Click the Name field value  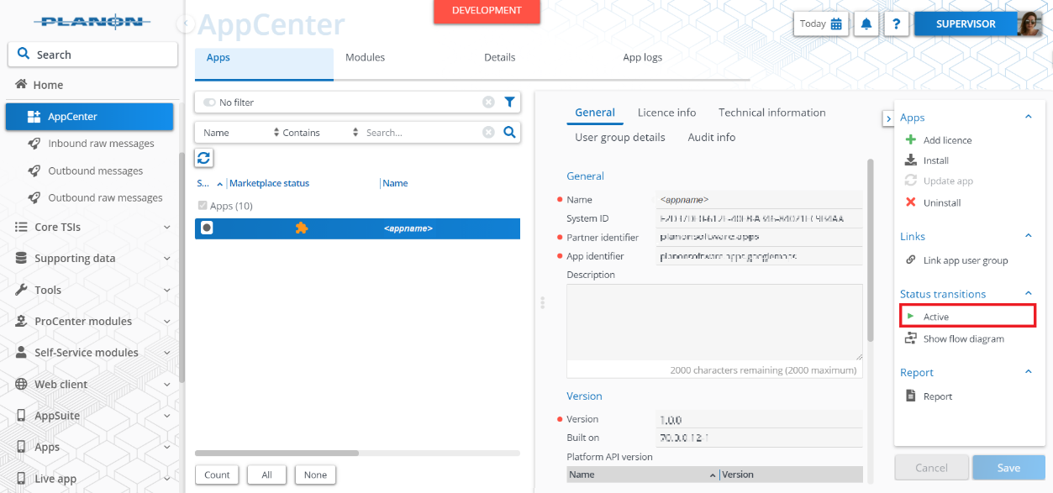[x=759, y=199]
